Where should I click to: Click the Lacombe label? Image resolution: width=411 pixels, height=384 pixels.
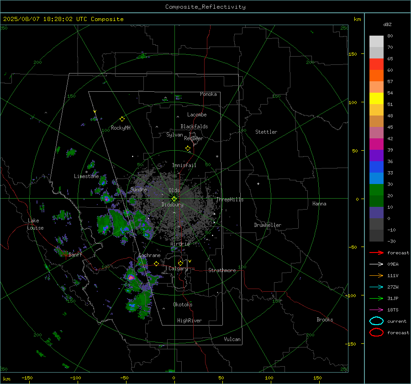[x=197, y=115]
